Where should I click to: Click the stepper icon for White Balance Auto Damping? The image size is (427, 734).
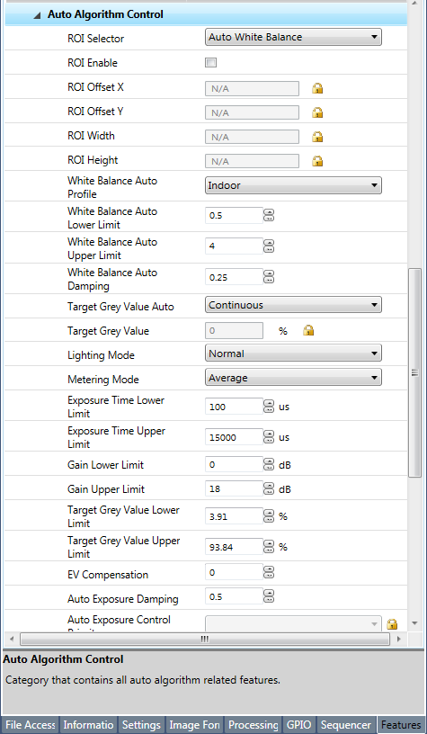click(269, 277)
